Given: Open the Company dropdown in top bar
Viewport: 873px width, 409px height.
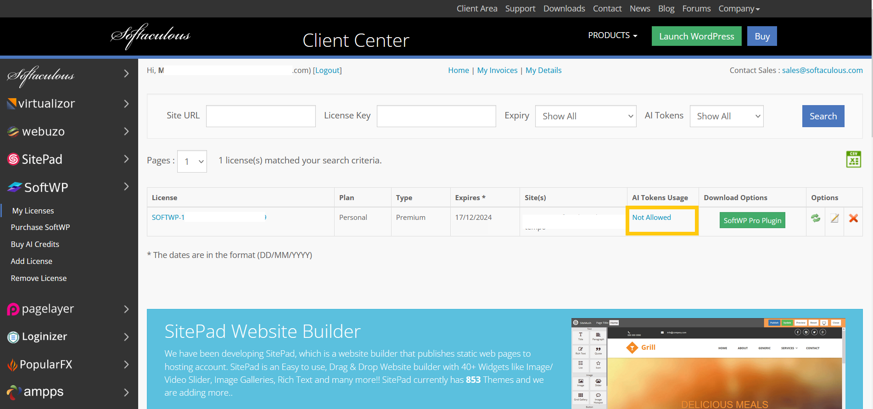Looking at the screenshot, I should point(739,9).
